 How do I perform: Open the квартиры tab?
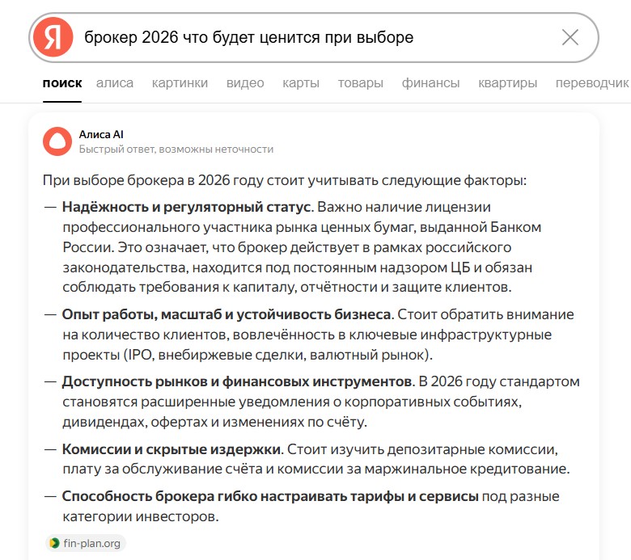tap(507, 82)
